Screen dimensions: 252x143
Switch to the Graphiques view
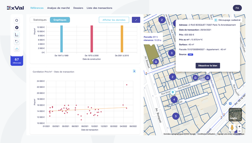[x=60, y=20]
